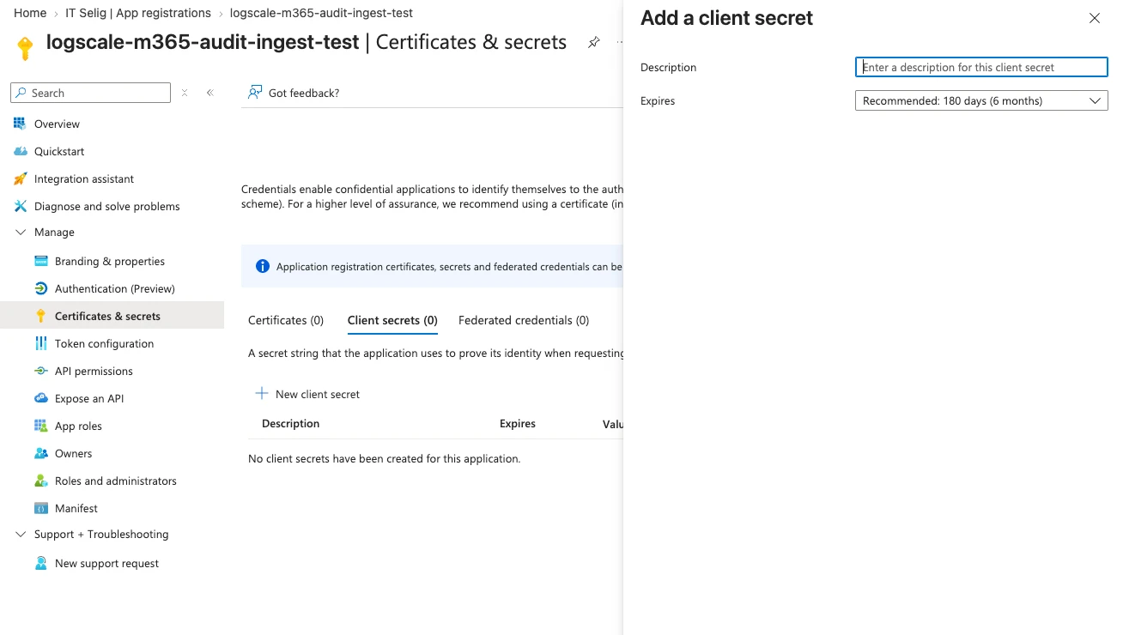Open App roles page
The height and width of the screenshot is (635, 1123).
pyautogui.click(x=78, y=426)
